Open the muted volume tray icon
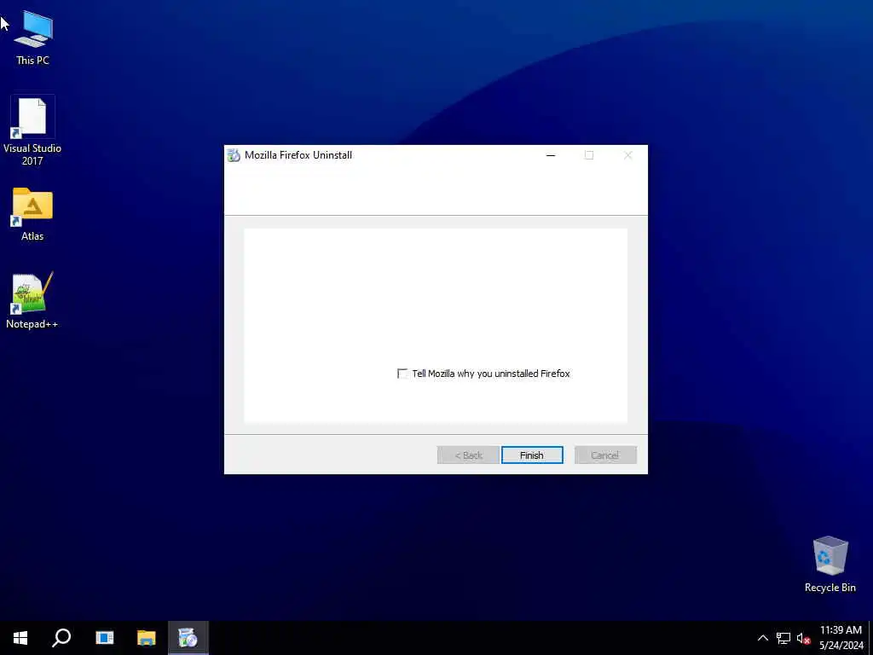The image size is (873, 655). (803, 638)
